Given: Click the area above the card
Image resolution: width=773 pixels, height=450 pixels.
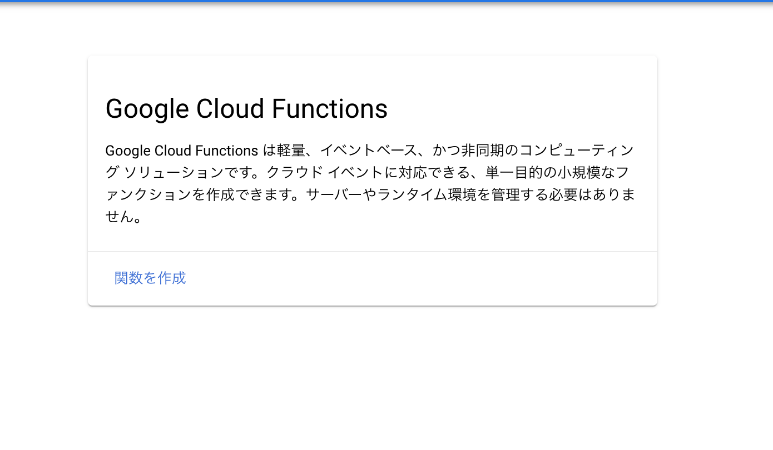Looking at the screenshot, I should [x=373, y=31].
